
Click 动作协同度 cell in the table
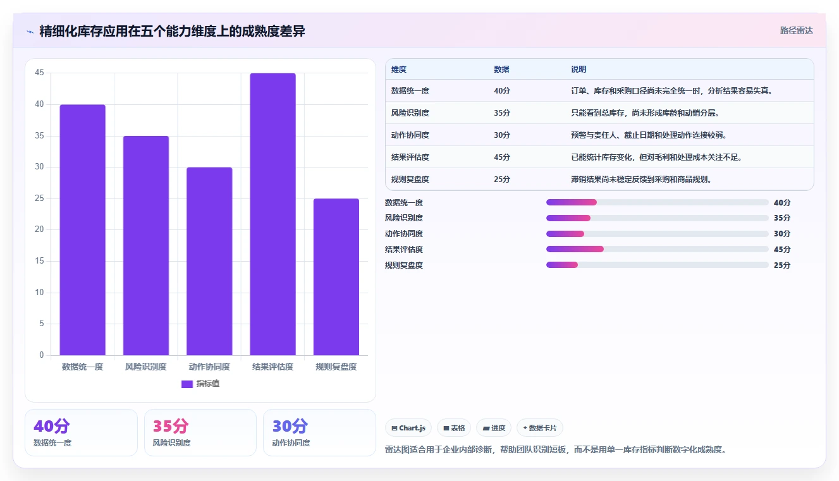pos(410,135)
